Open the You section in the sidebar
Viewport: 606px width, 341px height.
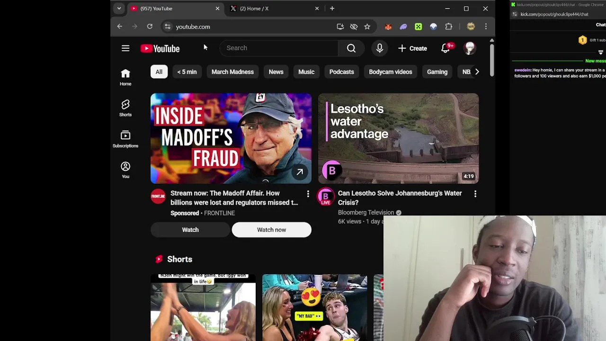(x=125, y=170)
